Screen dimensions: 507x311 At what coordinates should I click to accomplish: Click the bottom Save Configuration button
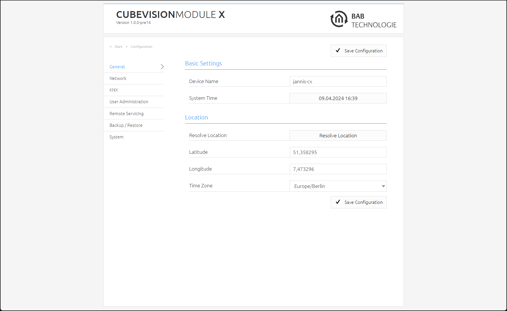point(358,202)
